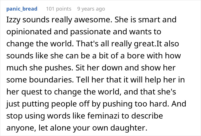Viewport: 201px width, 136px height.
Task: Click the "101 points" score label
Action: (x=59, y=9)
